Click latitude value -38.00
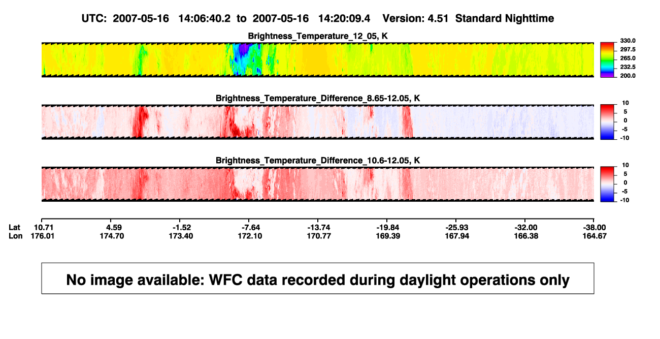Viewport: 660px width, 339px height. click(594, 227)
